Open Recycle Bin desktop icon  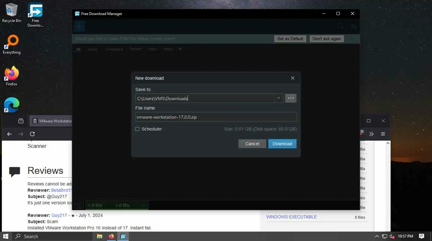tap(12, 13)
